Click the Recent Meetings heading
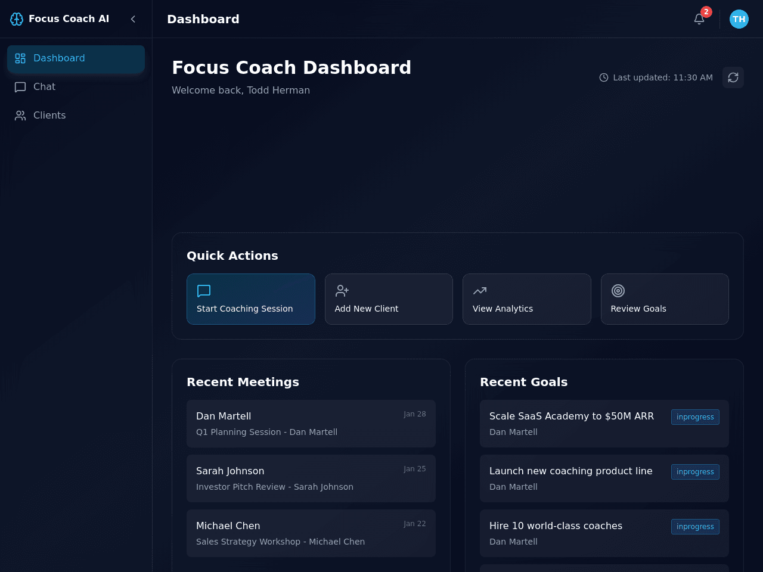This screenshot has height=572, width=763. (x=243, y=382)
